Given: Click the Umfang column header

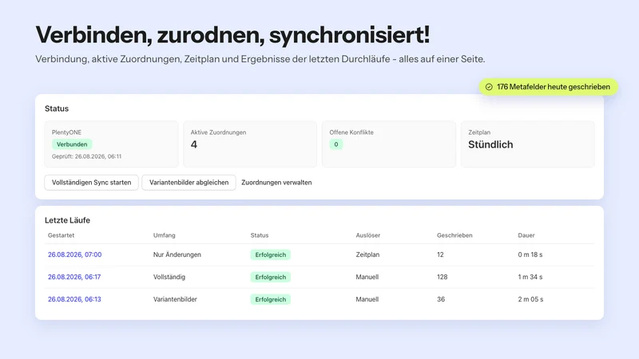Looking at the screenshot, I should point(165,235).
